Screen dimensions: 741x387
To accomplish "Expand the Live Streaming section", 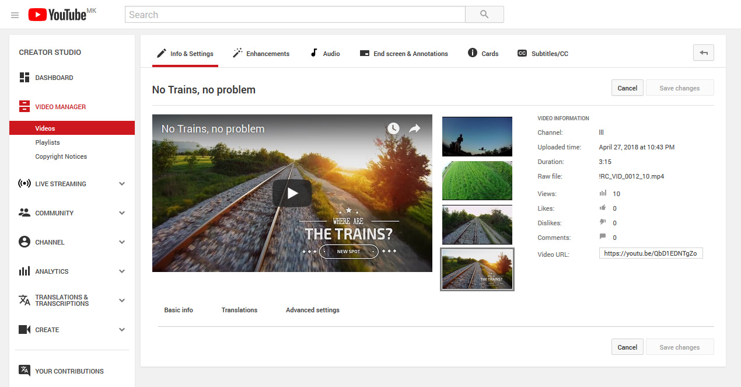I will 122,184.
